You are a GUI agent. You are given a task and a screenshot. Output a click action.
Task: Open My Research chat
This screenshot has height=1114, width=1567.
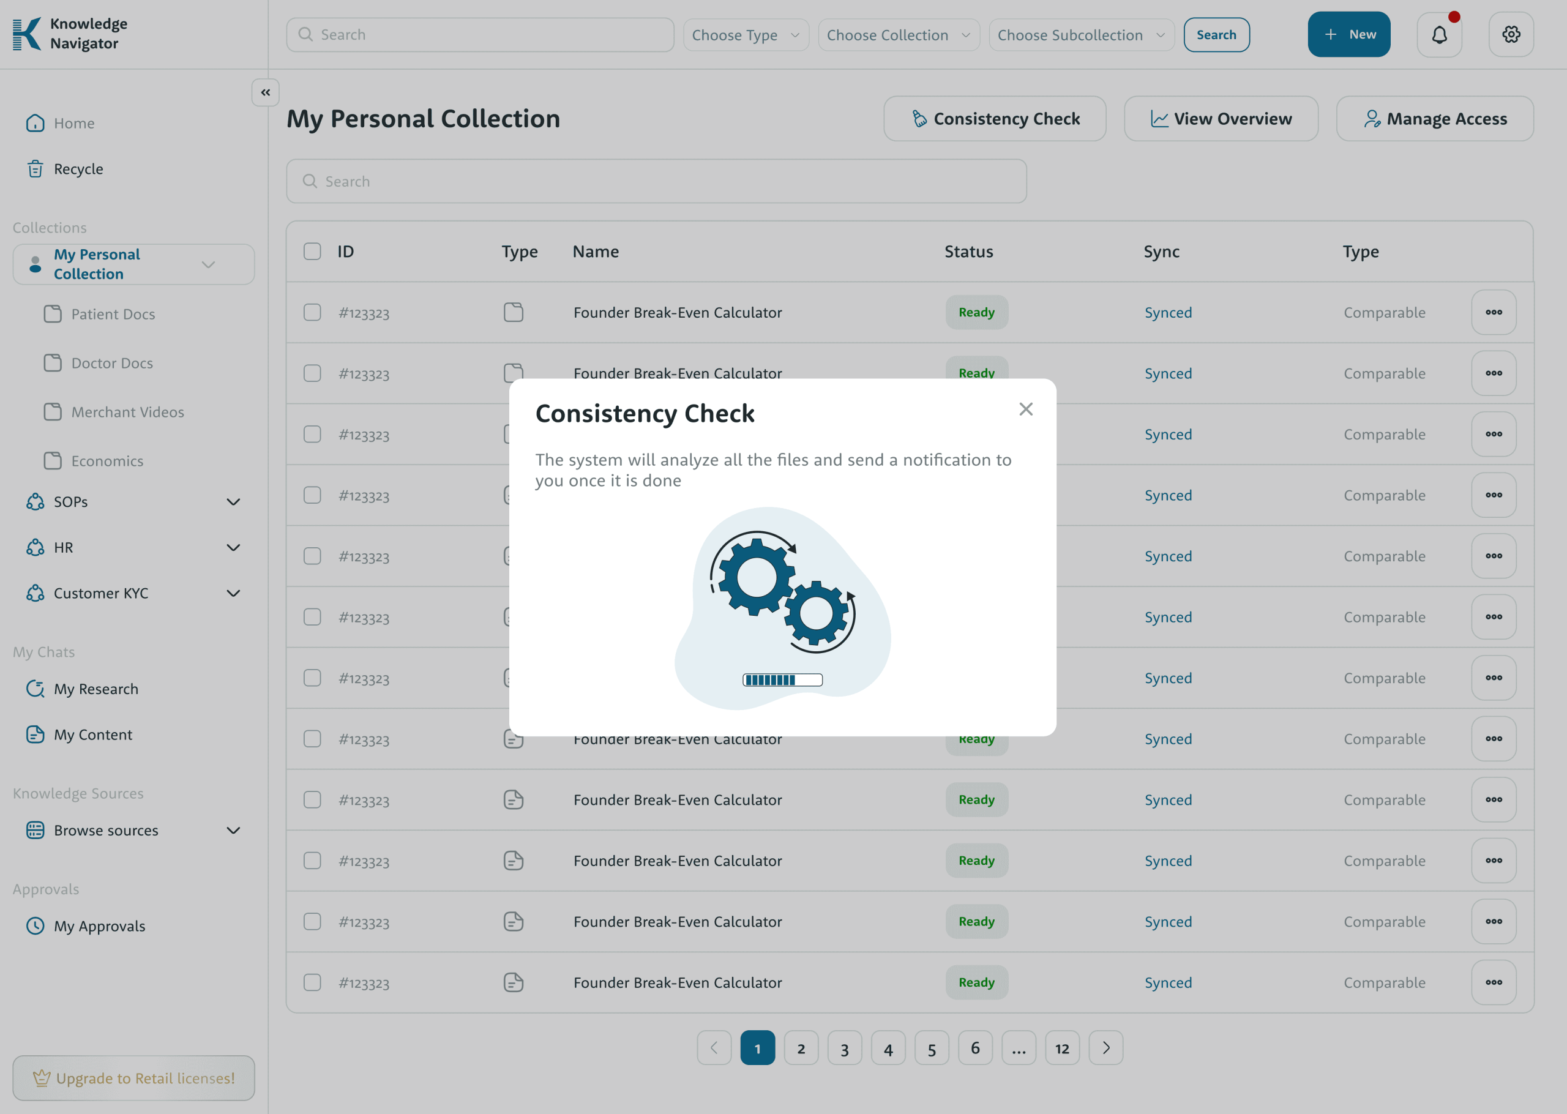[x=96, y=689]
